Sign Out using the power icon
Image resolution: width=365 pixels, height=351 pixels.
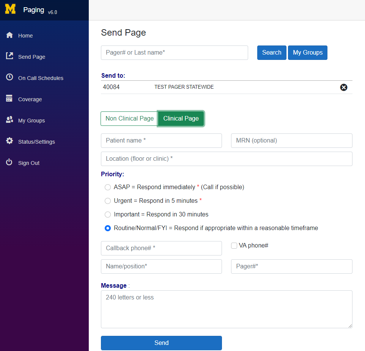click(9, 162)
